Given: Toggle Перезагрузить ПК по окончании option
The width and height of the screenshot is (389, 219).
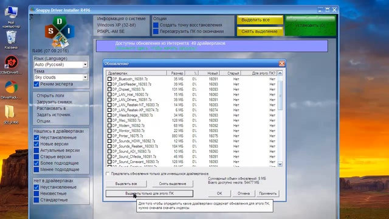Looking at the screenshot, I should 156,32.
